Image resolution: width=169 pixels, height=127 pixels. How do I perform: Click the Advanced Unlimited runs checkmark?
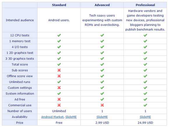[x=102, y=82]
